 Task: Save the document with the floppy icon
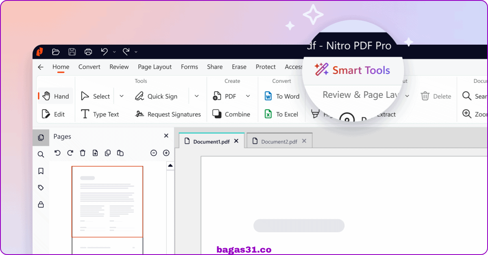72,52
